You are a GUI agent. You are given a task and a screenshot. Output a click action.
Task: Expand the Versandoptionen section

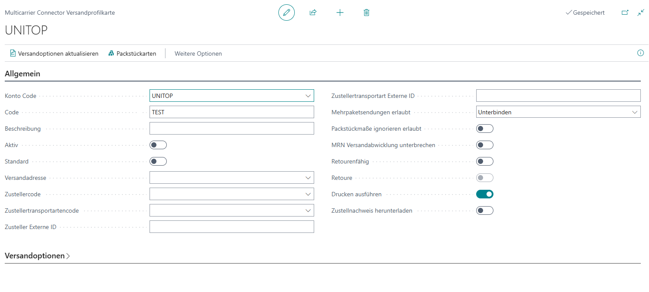(37, 256)
